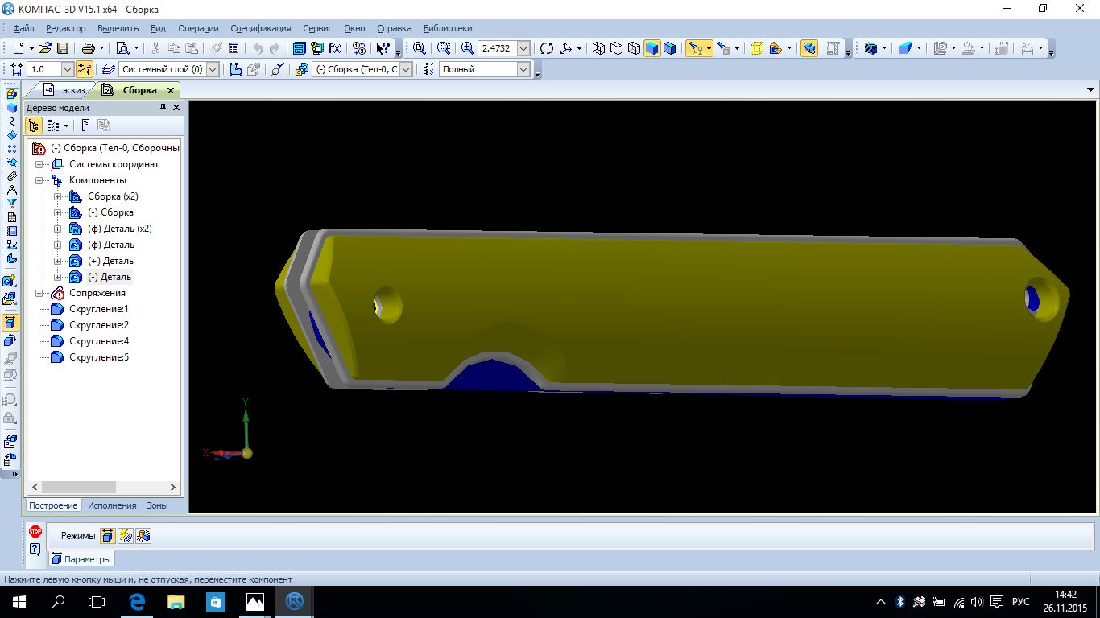
Task: Toggle the shaded with edges display mode
Action: [x=669, y=48]
